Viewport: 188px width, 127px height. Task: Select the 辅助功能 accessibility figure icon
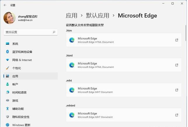pyautogui.click(x=8, y=109)
